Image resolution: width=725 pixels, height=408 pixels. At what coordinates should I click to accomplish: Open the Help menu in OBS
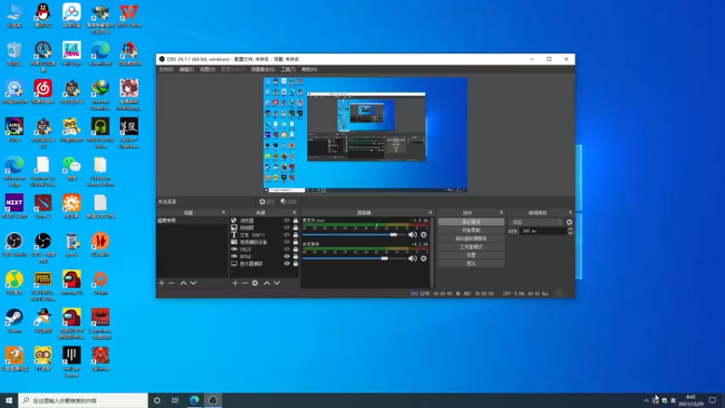point(309,70)
